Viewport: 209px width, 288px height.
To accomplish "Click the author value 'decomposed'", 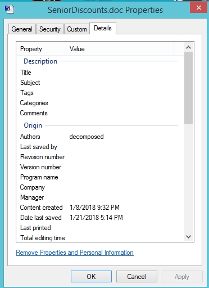I will click(87, 137).
